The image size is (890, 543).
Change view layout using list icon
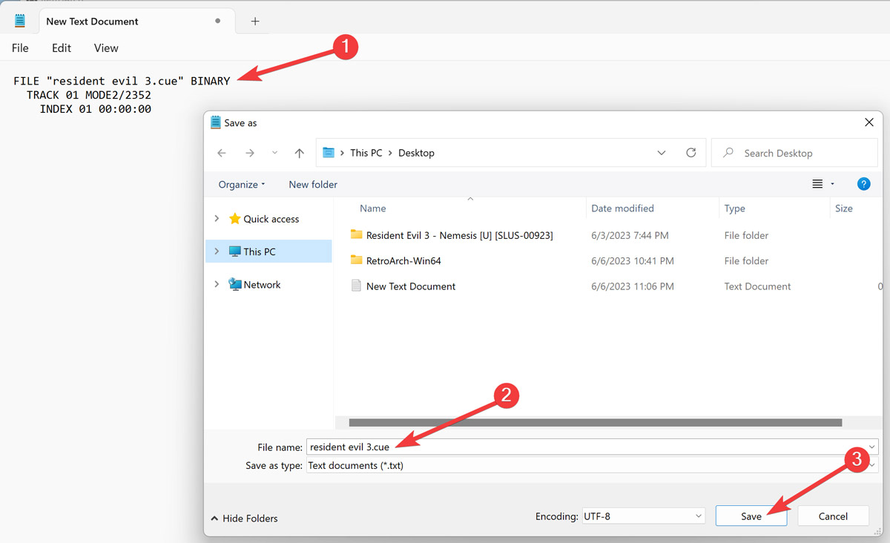tap(818, 184)
